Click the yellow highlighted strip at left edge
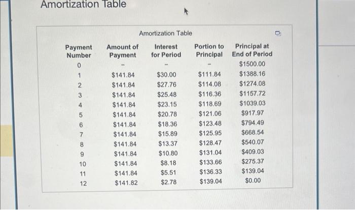Image resolution: width=355 pixels, height=210 pixels. pos(6,140)
